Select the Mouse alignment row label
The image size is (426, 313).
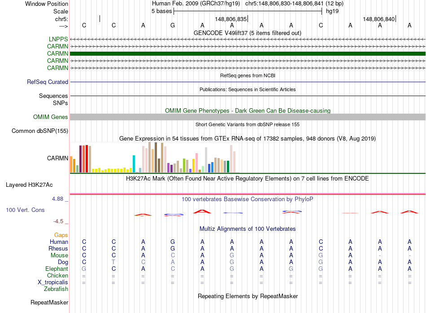[x=59, y=256]
